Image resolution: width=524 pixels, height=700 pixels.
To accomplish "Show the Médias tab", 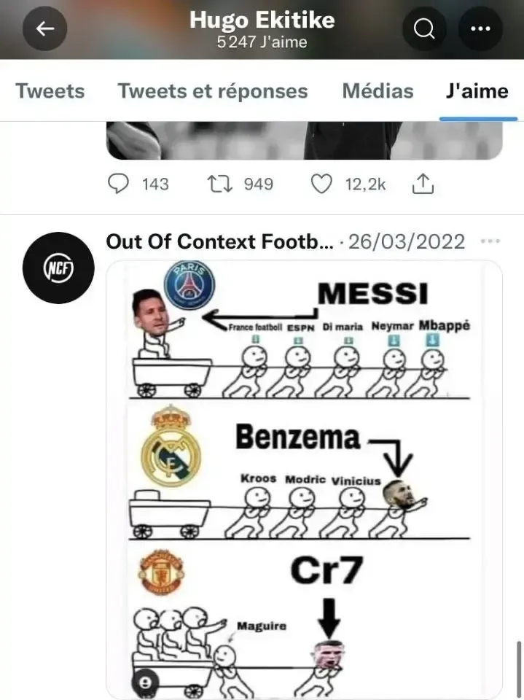I will (378, 91).
